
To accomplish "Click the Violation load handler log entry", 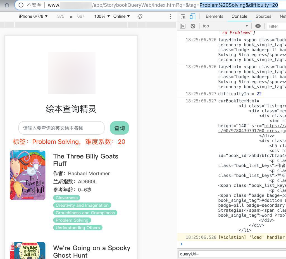I will point(232,237).
